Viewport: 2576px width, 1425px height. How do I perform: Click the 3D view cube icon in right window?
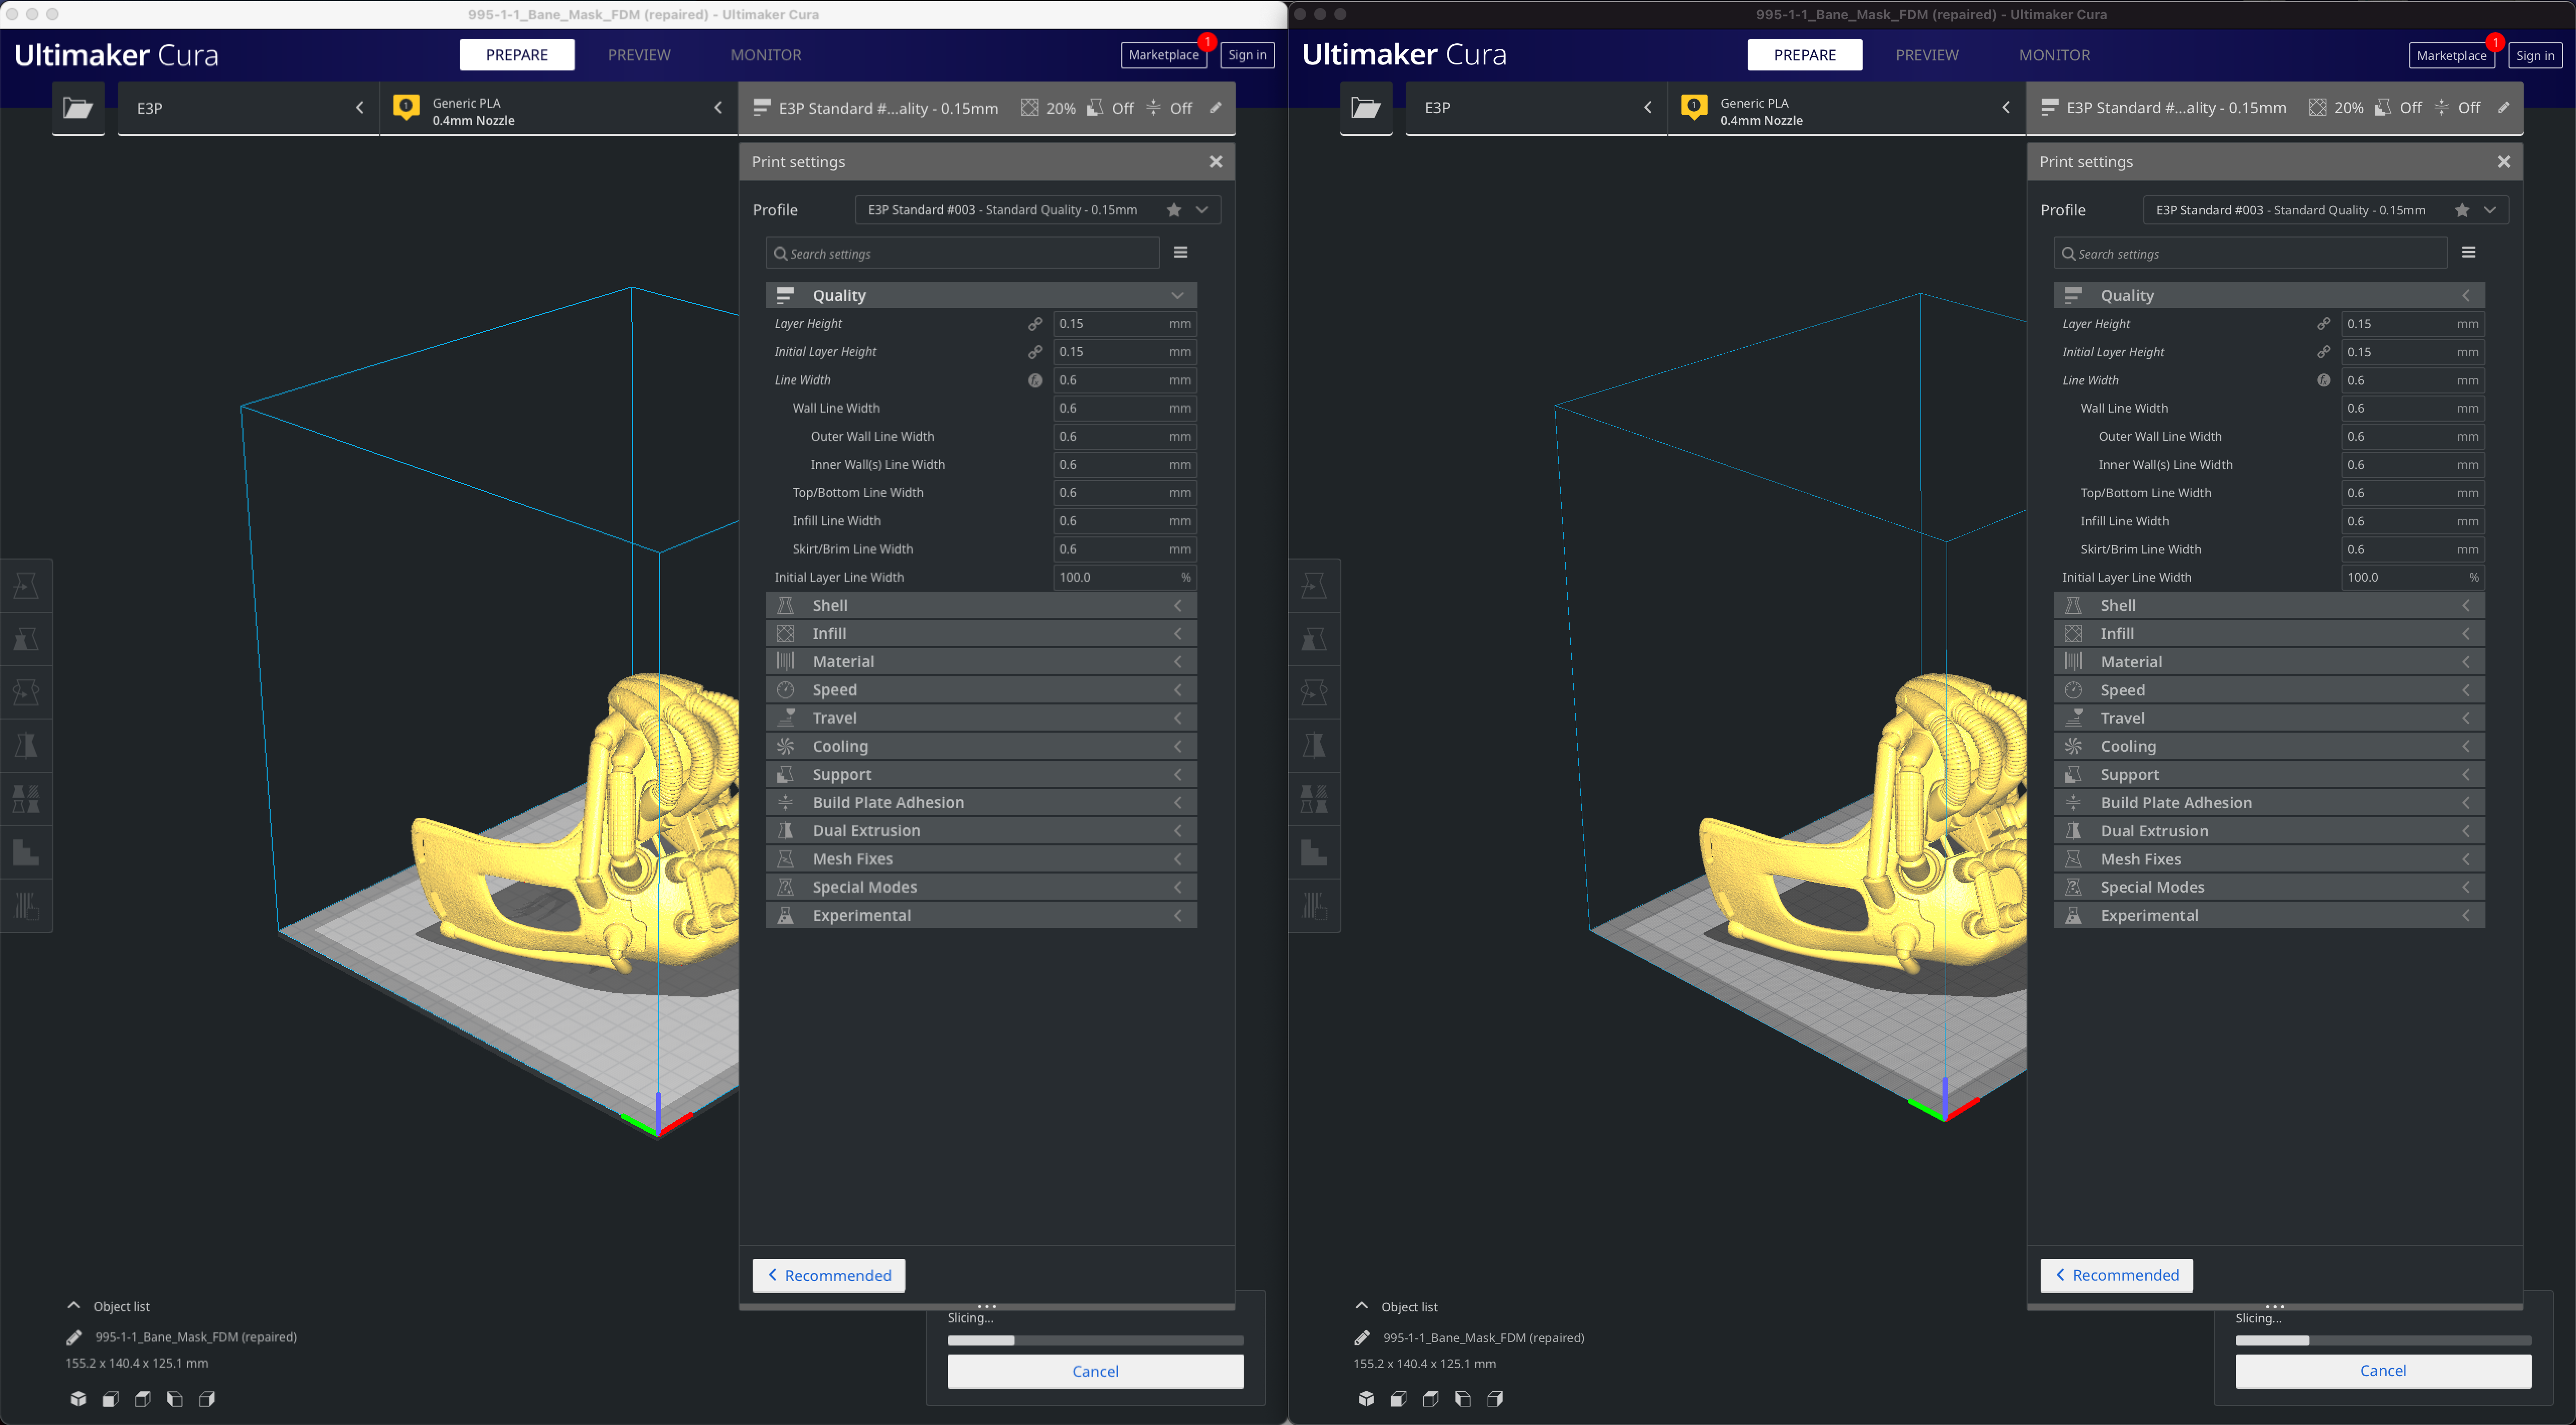1366,1399
